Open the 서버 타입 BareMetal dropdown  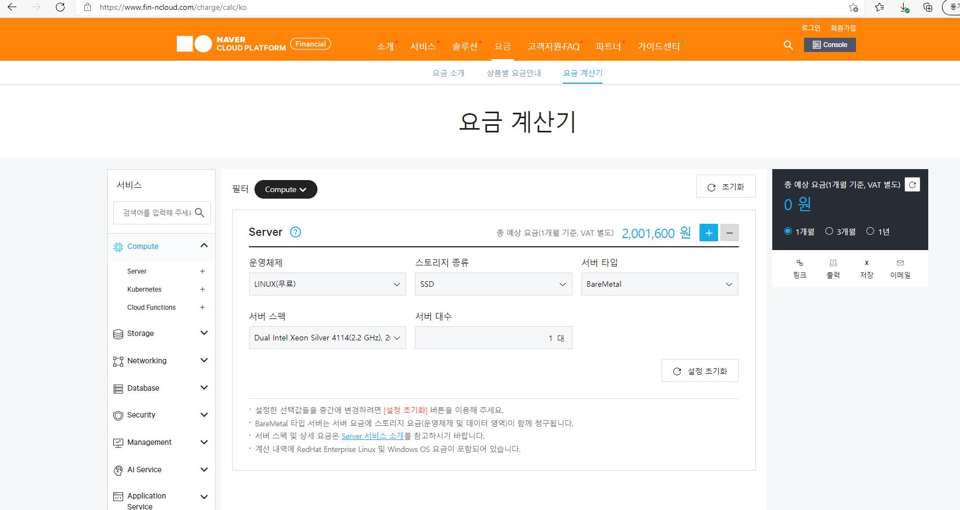[660, 284]
